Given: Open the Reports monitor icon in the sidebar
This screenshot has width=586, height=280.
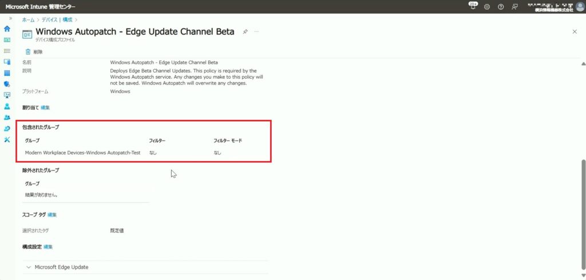Looking at the screenshot, I should click(7, 95).
